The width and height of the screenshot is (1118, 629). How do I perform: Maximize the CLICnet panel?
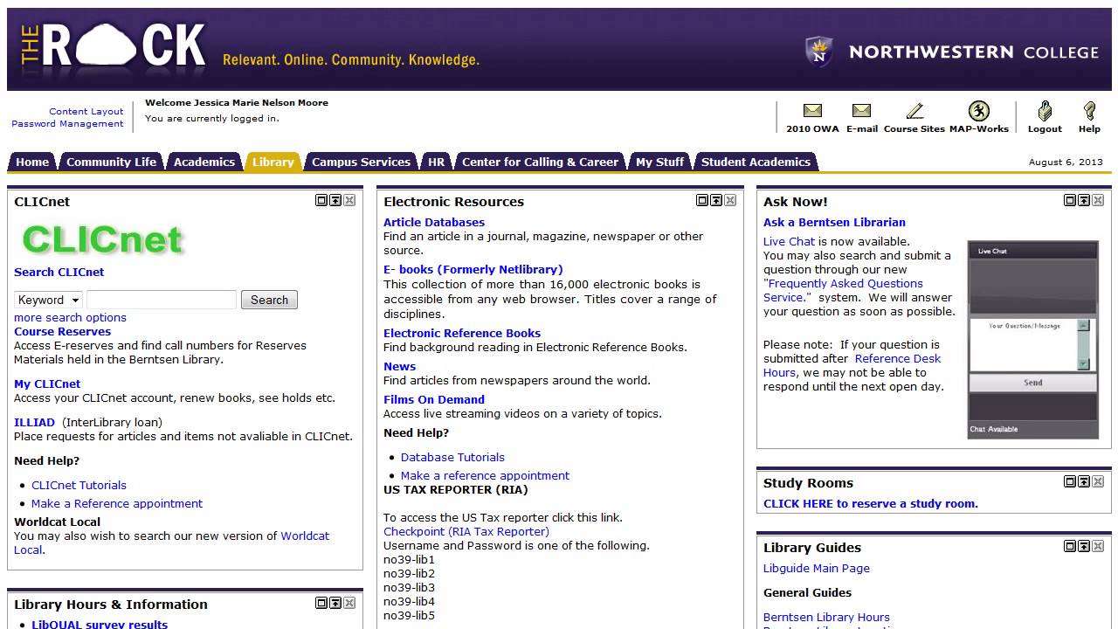click(x=321, y=200)
